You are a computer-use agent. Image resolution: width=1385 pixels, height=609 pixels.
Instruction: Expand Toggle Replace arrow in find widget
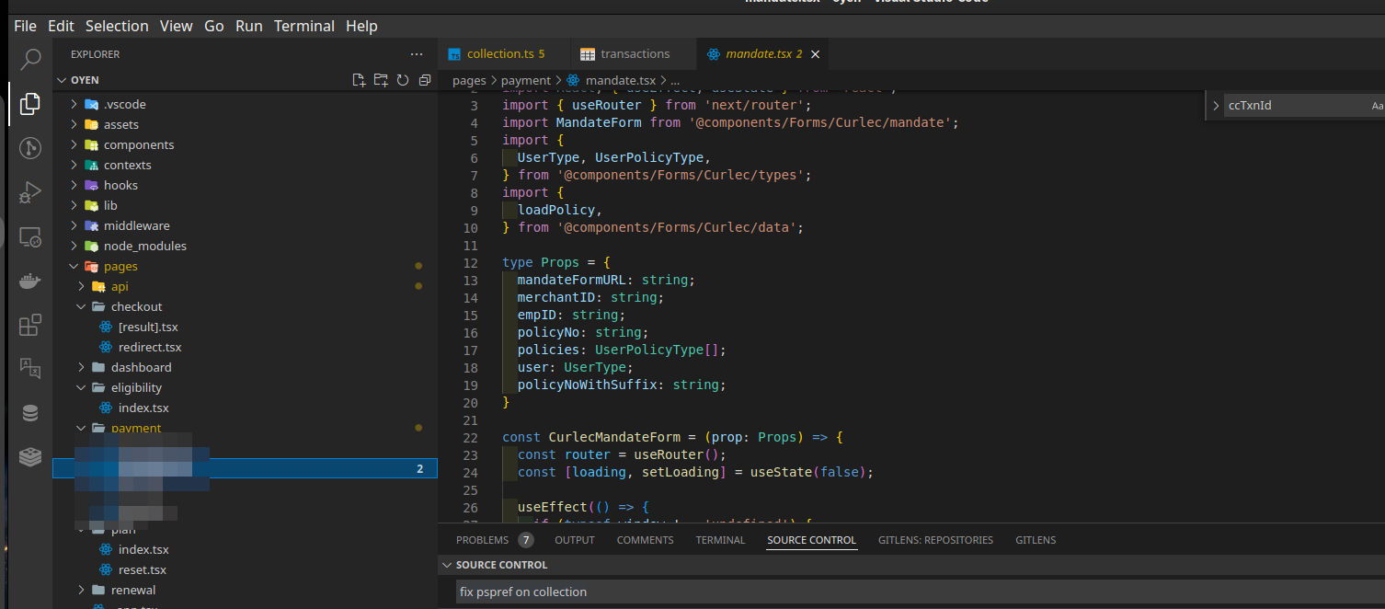pyautogui.click(x=1216, y=106)
